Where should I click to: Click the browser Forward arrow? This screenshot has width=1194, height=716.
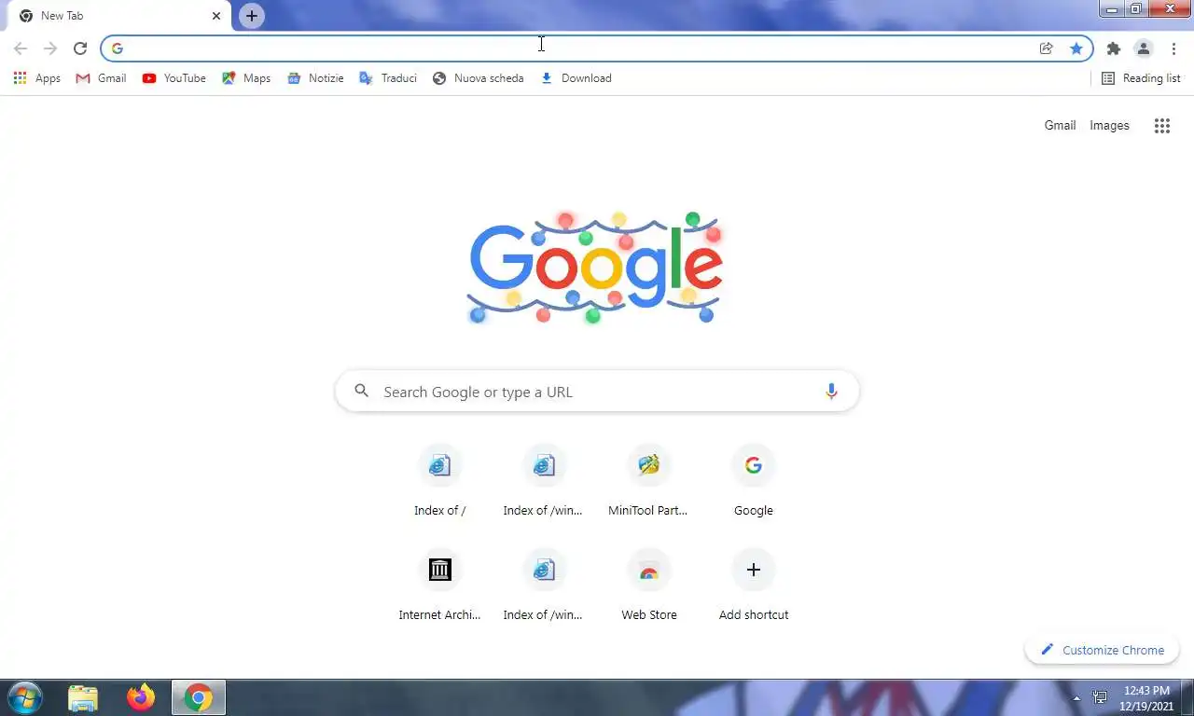click(50, 48)
